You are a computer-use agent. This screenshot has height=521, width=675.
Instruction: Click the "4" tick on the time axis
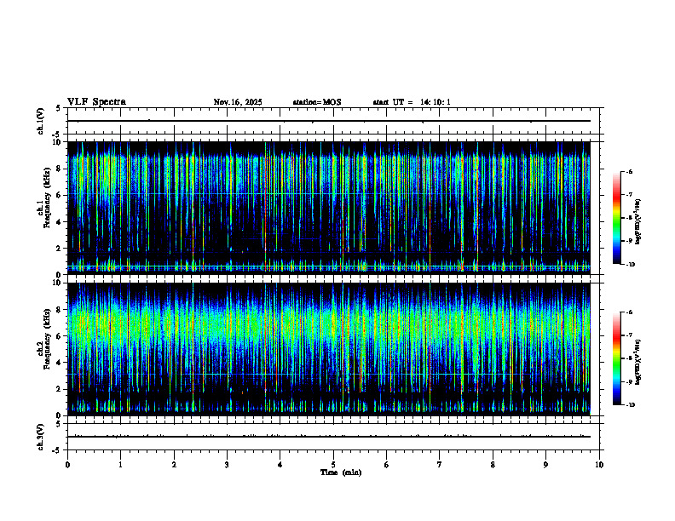[x=280, y=465]
